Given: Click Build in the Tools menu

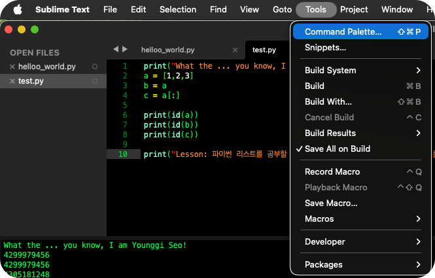Looking at the screenshot, I should click(315, 86).
